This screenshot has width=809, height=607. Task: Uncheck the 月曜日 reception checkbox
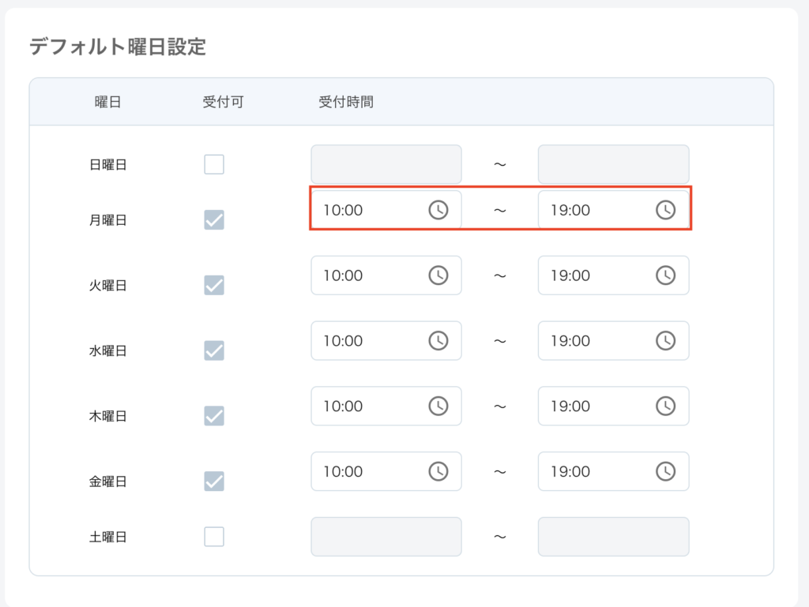[x=214, y=220]
